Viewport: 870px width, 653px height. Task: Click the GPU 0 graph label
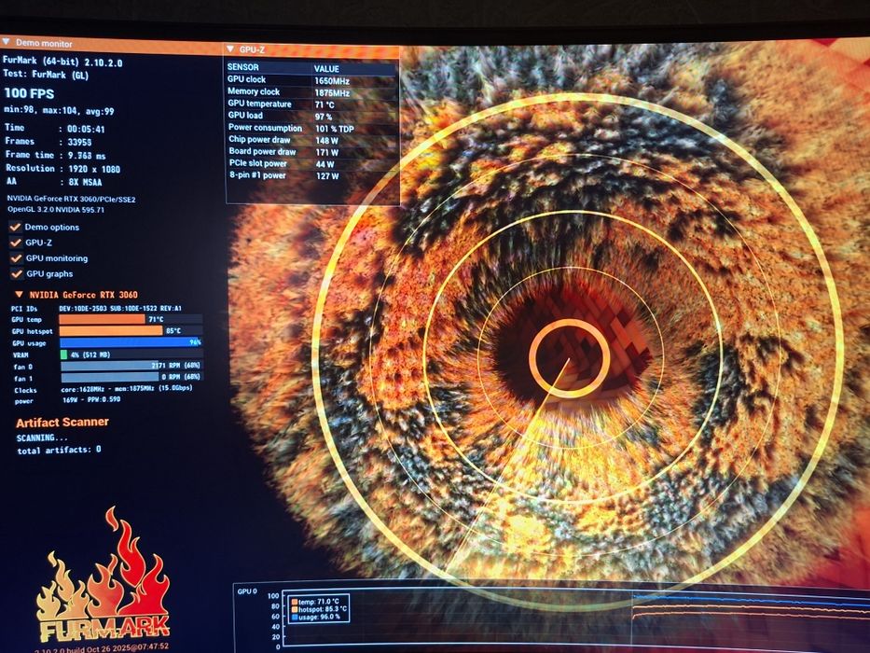coord(247,591)
